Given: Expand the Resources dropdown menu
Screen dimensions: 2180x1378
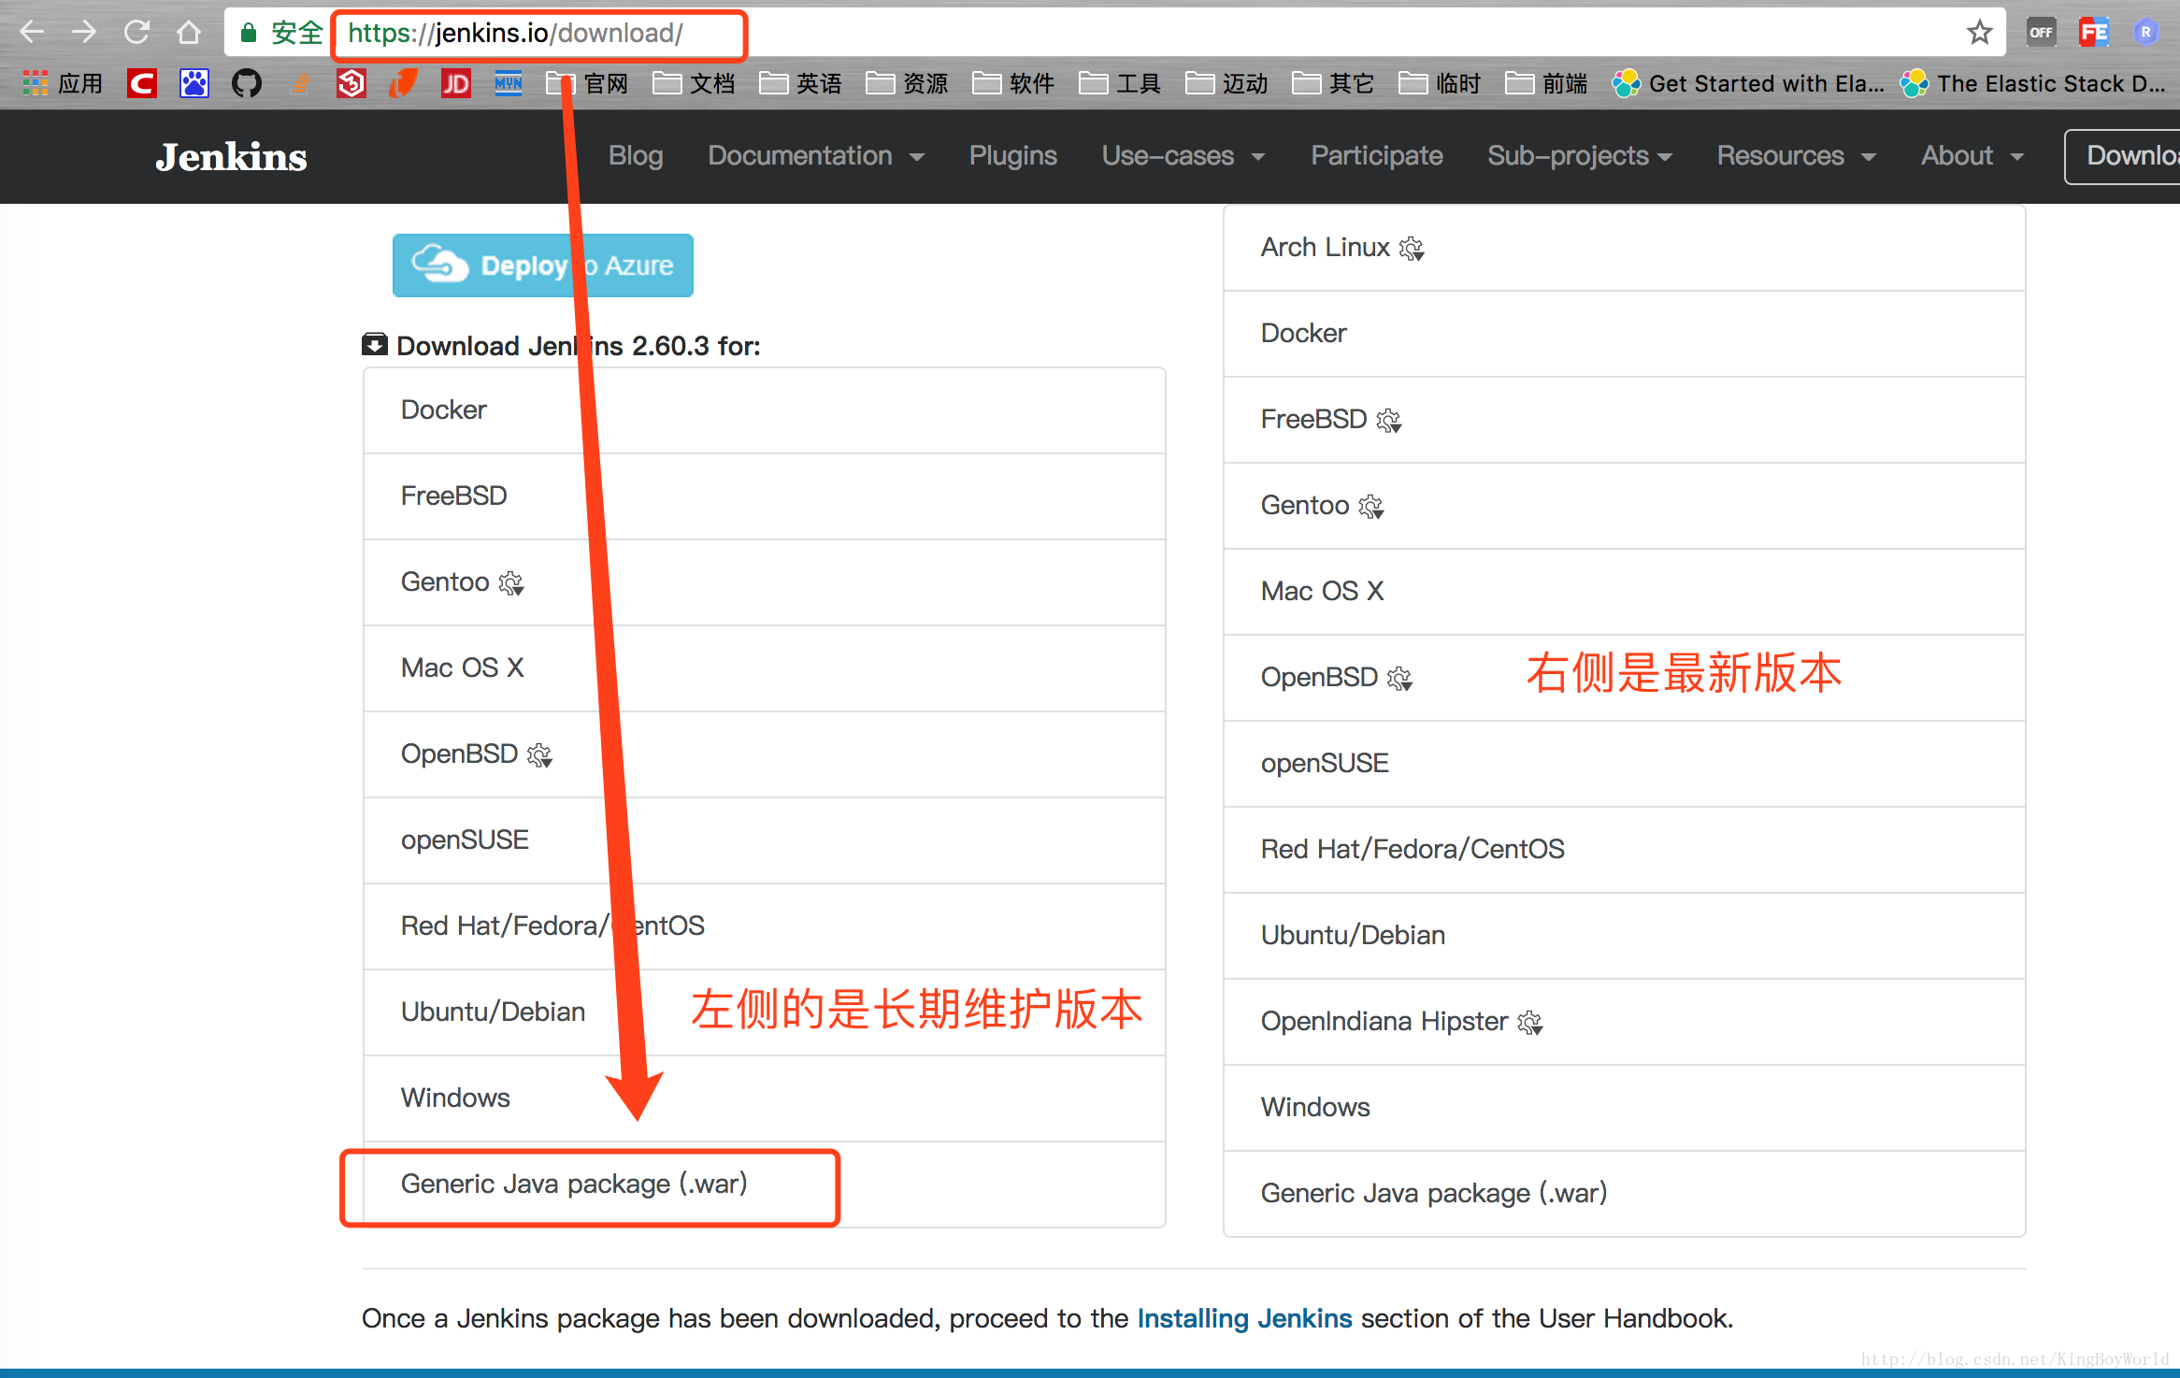Looking at the screenshot, I should (x=1796, y=156).
